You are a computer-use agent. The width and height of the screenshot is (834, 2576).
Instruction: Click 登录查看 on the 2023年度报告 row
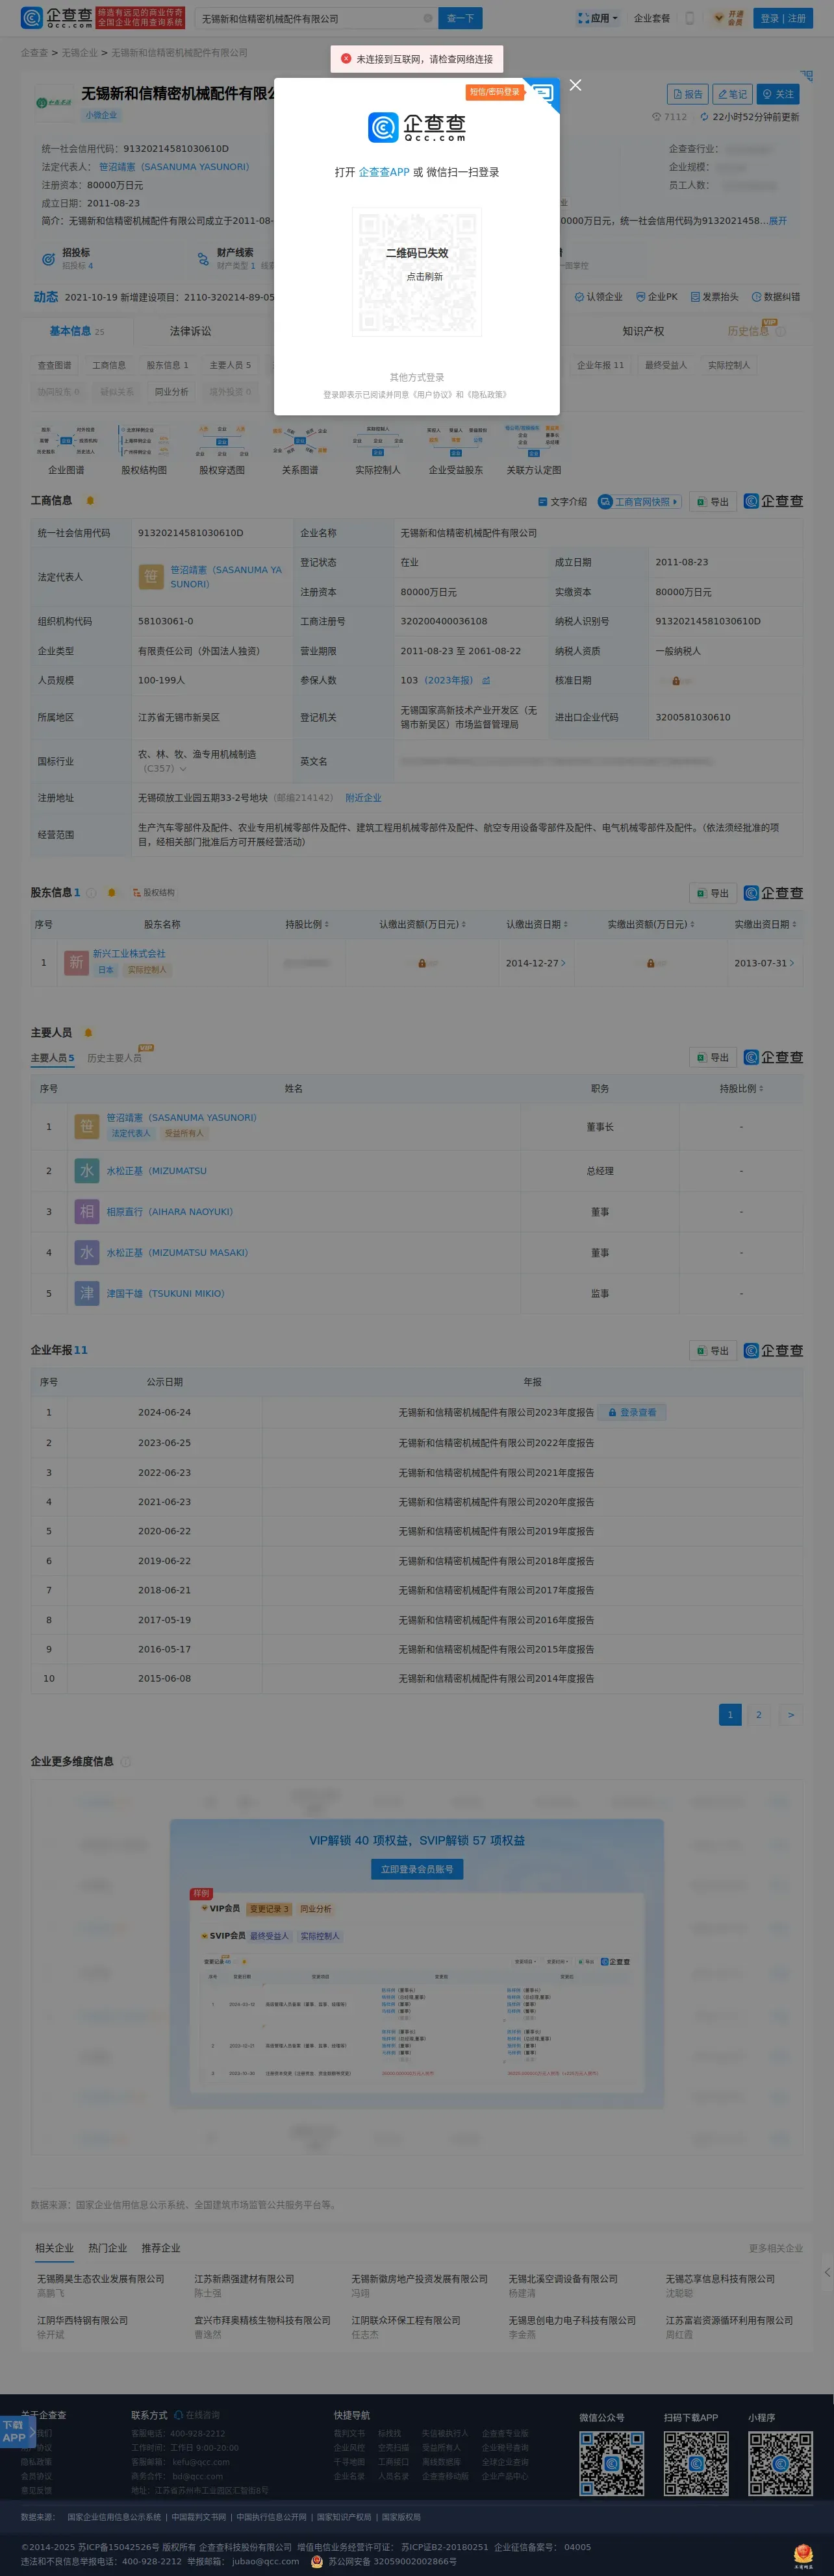pyautogui.click(x=633, y=1413)
